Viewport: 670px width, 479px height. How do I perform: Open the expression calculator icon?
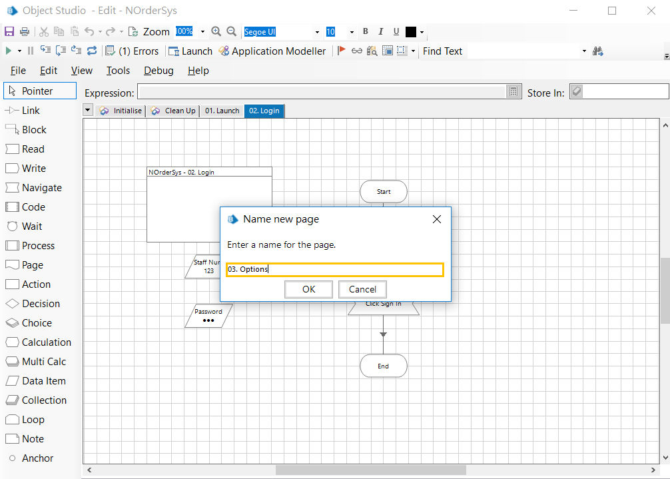pos(513,91)
